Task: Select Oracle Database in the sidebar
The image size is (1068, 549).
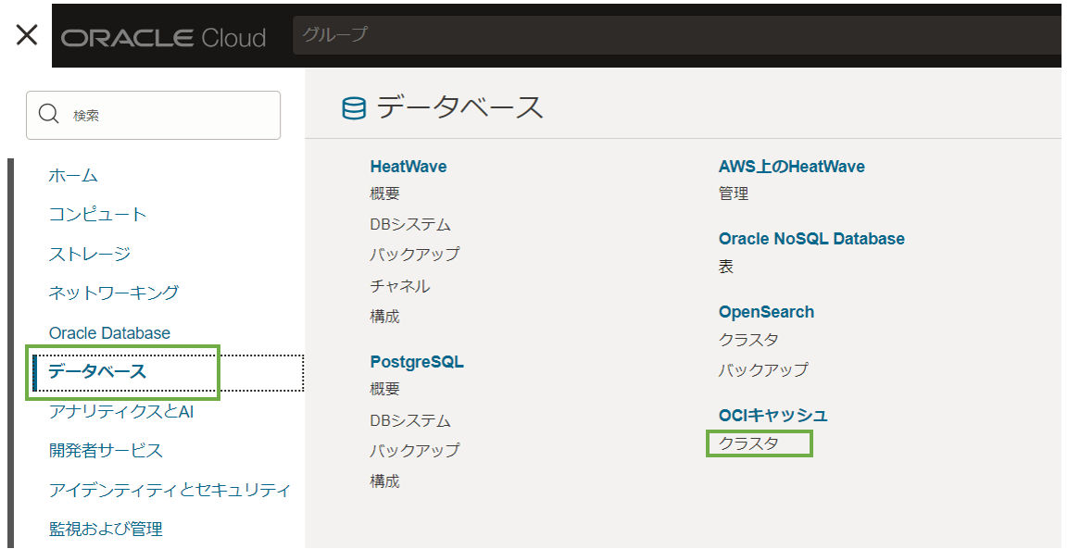Action: 109,332
